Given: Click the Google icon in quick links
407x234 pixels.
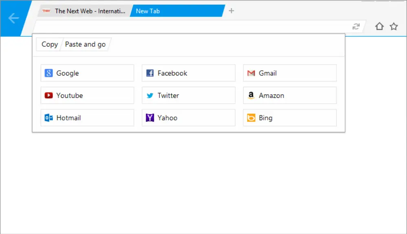Looking at the screenshot, I should point(48,73).
